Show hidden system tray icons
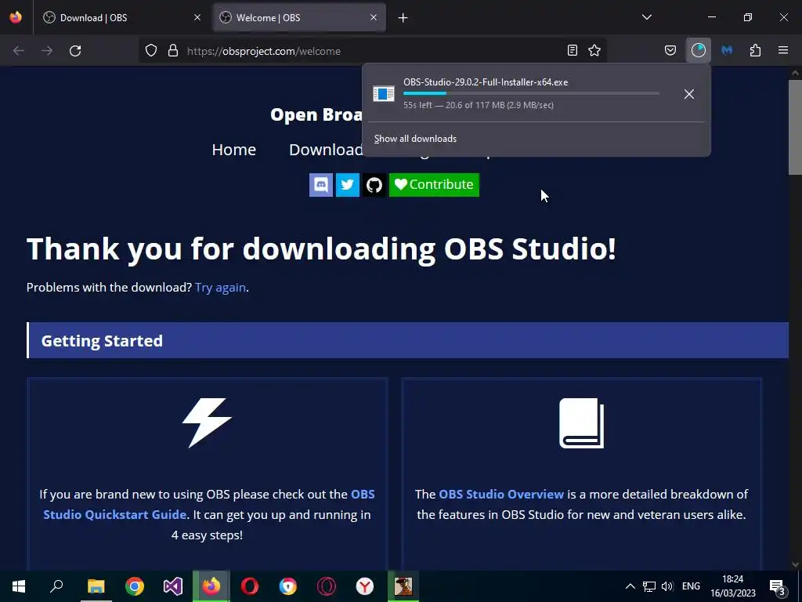The image size is (802, 602). coord(630,586)
